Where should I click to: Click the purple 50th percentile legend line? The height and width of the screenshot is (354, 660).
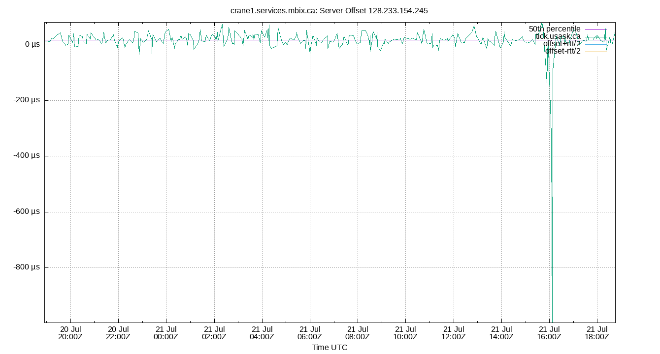pos(595,29)
